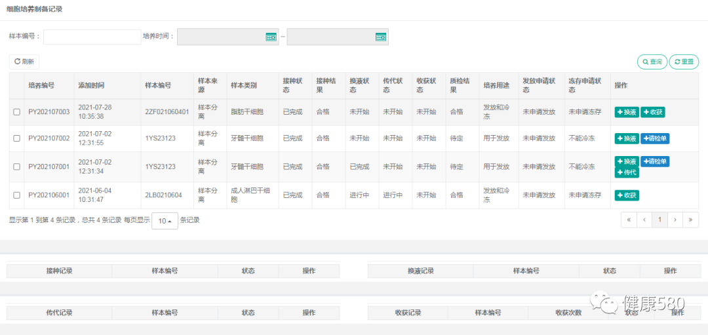Select culture number PY202106001 cell
The image size is (708, 335).
coord(49,195)
